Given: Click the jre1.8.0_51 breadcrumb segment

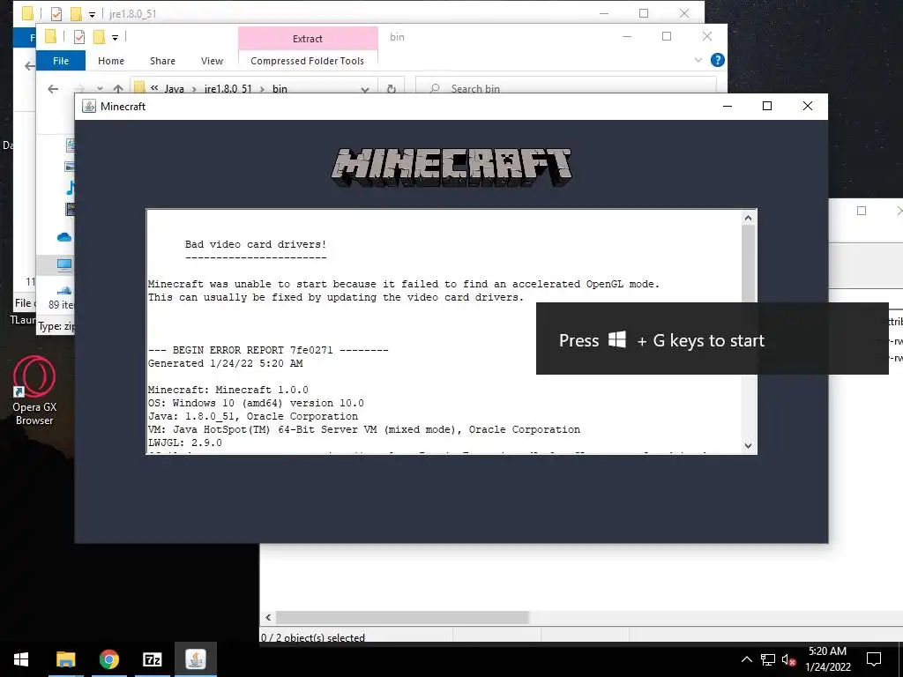Looking at the screenshot, I should coord(228,89).
